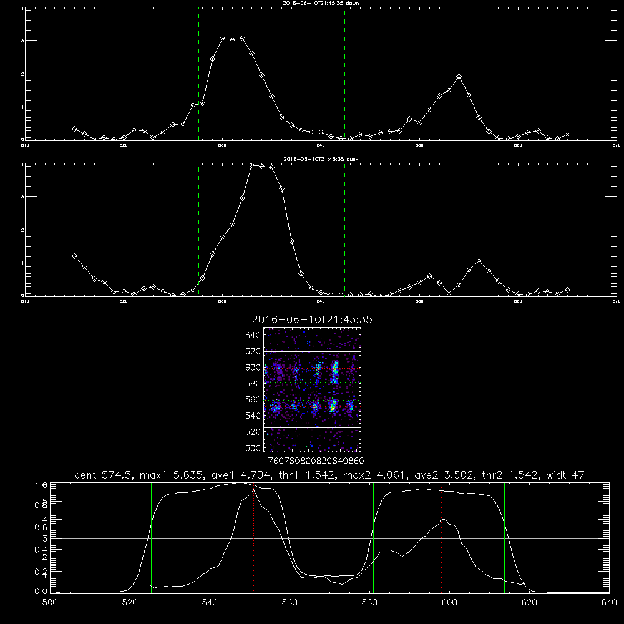The image size is (624, 624).
Task: Click the x-axis label '520' of bottom plot
Action: 130,603
